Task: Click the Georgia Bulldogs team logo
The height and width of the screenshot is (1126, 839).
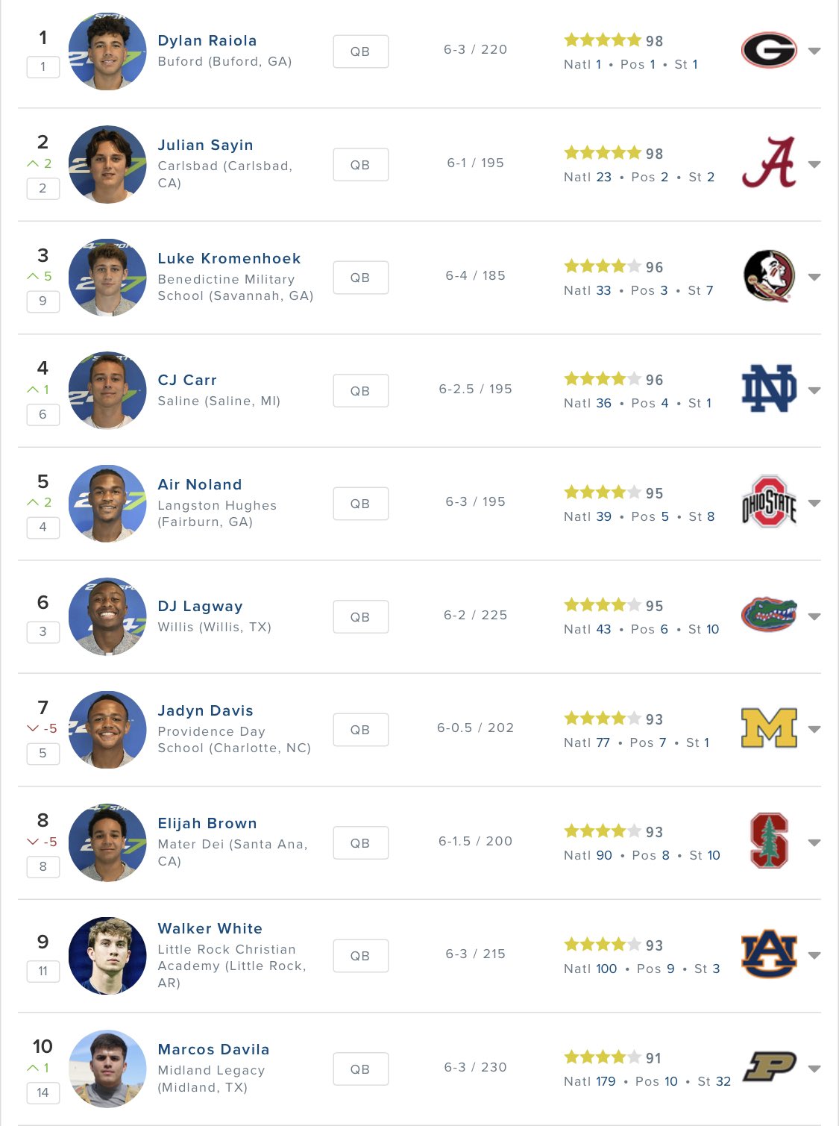Action: tap(769, 51)
